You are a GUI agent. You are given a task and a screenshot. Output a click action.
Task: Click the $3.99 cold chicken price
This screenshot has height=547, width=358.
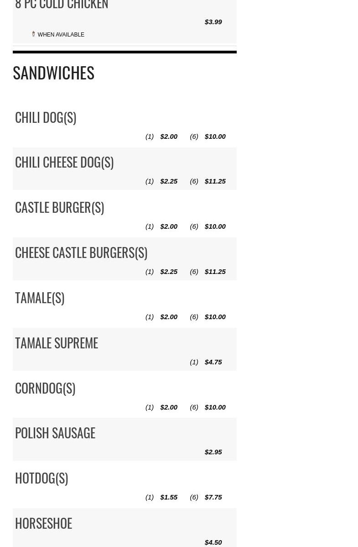tap(213, 22)
